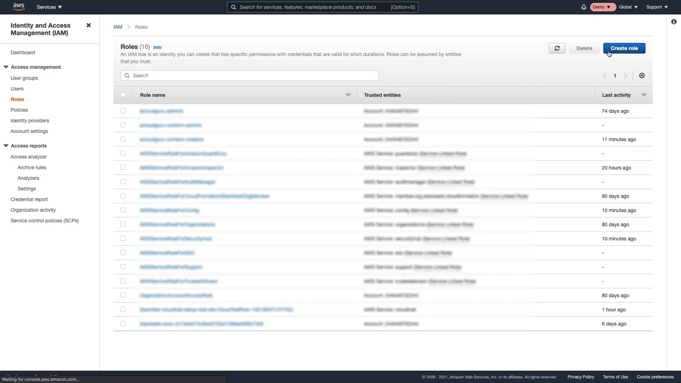Follow the IAM breadcrumb link
681x383 pixels.
118,27
